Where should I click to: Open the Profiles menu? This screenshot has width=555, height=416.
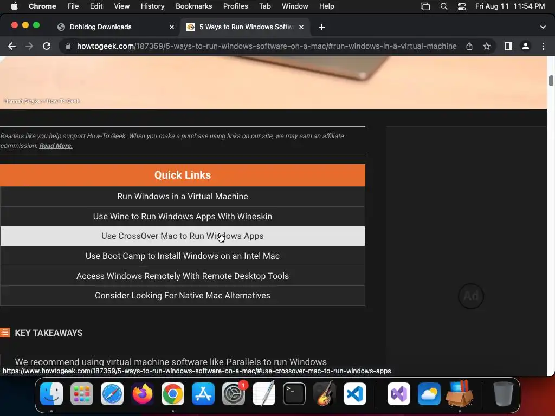tap(235, 6)
